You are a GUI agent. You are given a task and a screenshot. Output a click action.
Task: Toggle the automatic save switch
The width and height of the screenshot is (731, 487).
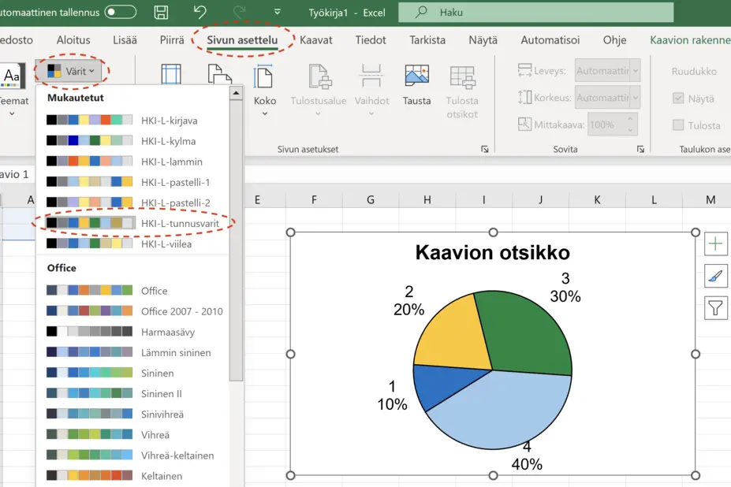pos(121,12)
